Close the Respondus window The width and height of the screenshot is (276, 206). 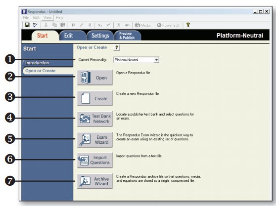[x=267, y=11]
